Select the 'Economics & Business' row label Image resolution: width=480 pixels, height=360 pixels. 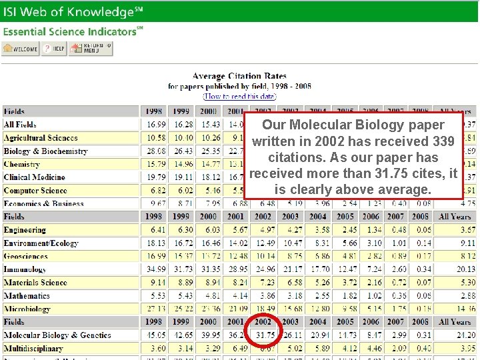click(43, 203)
